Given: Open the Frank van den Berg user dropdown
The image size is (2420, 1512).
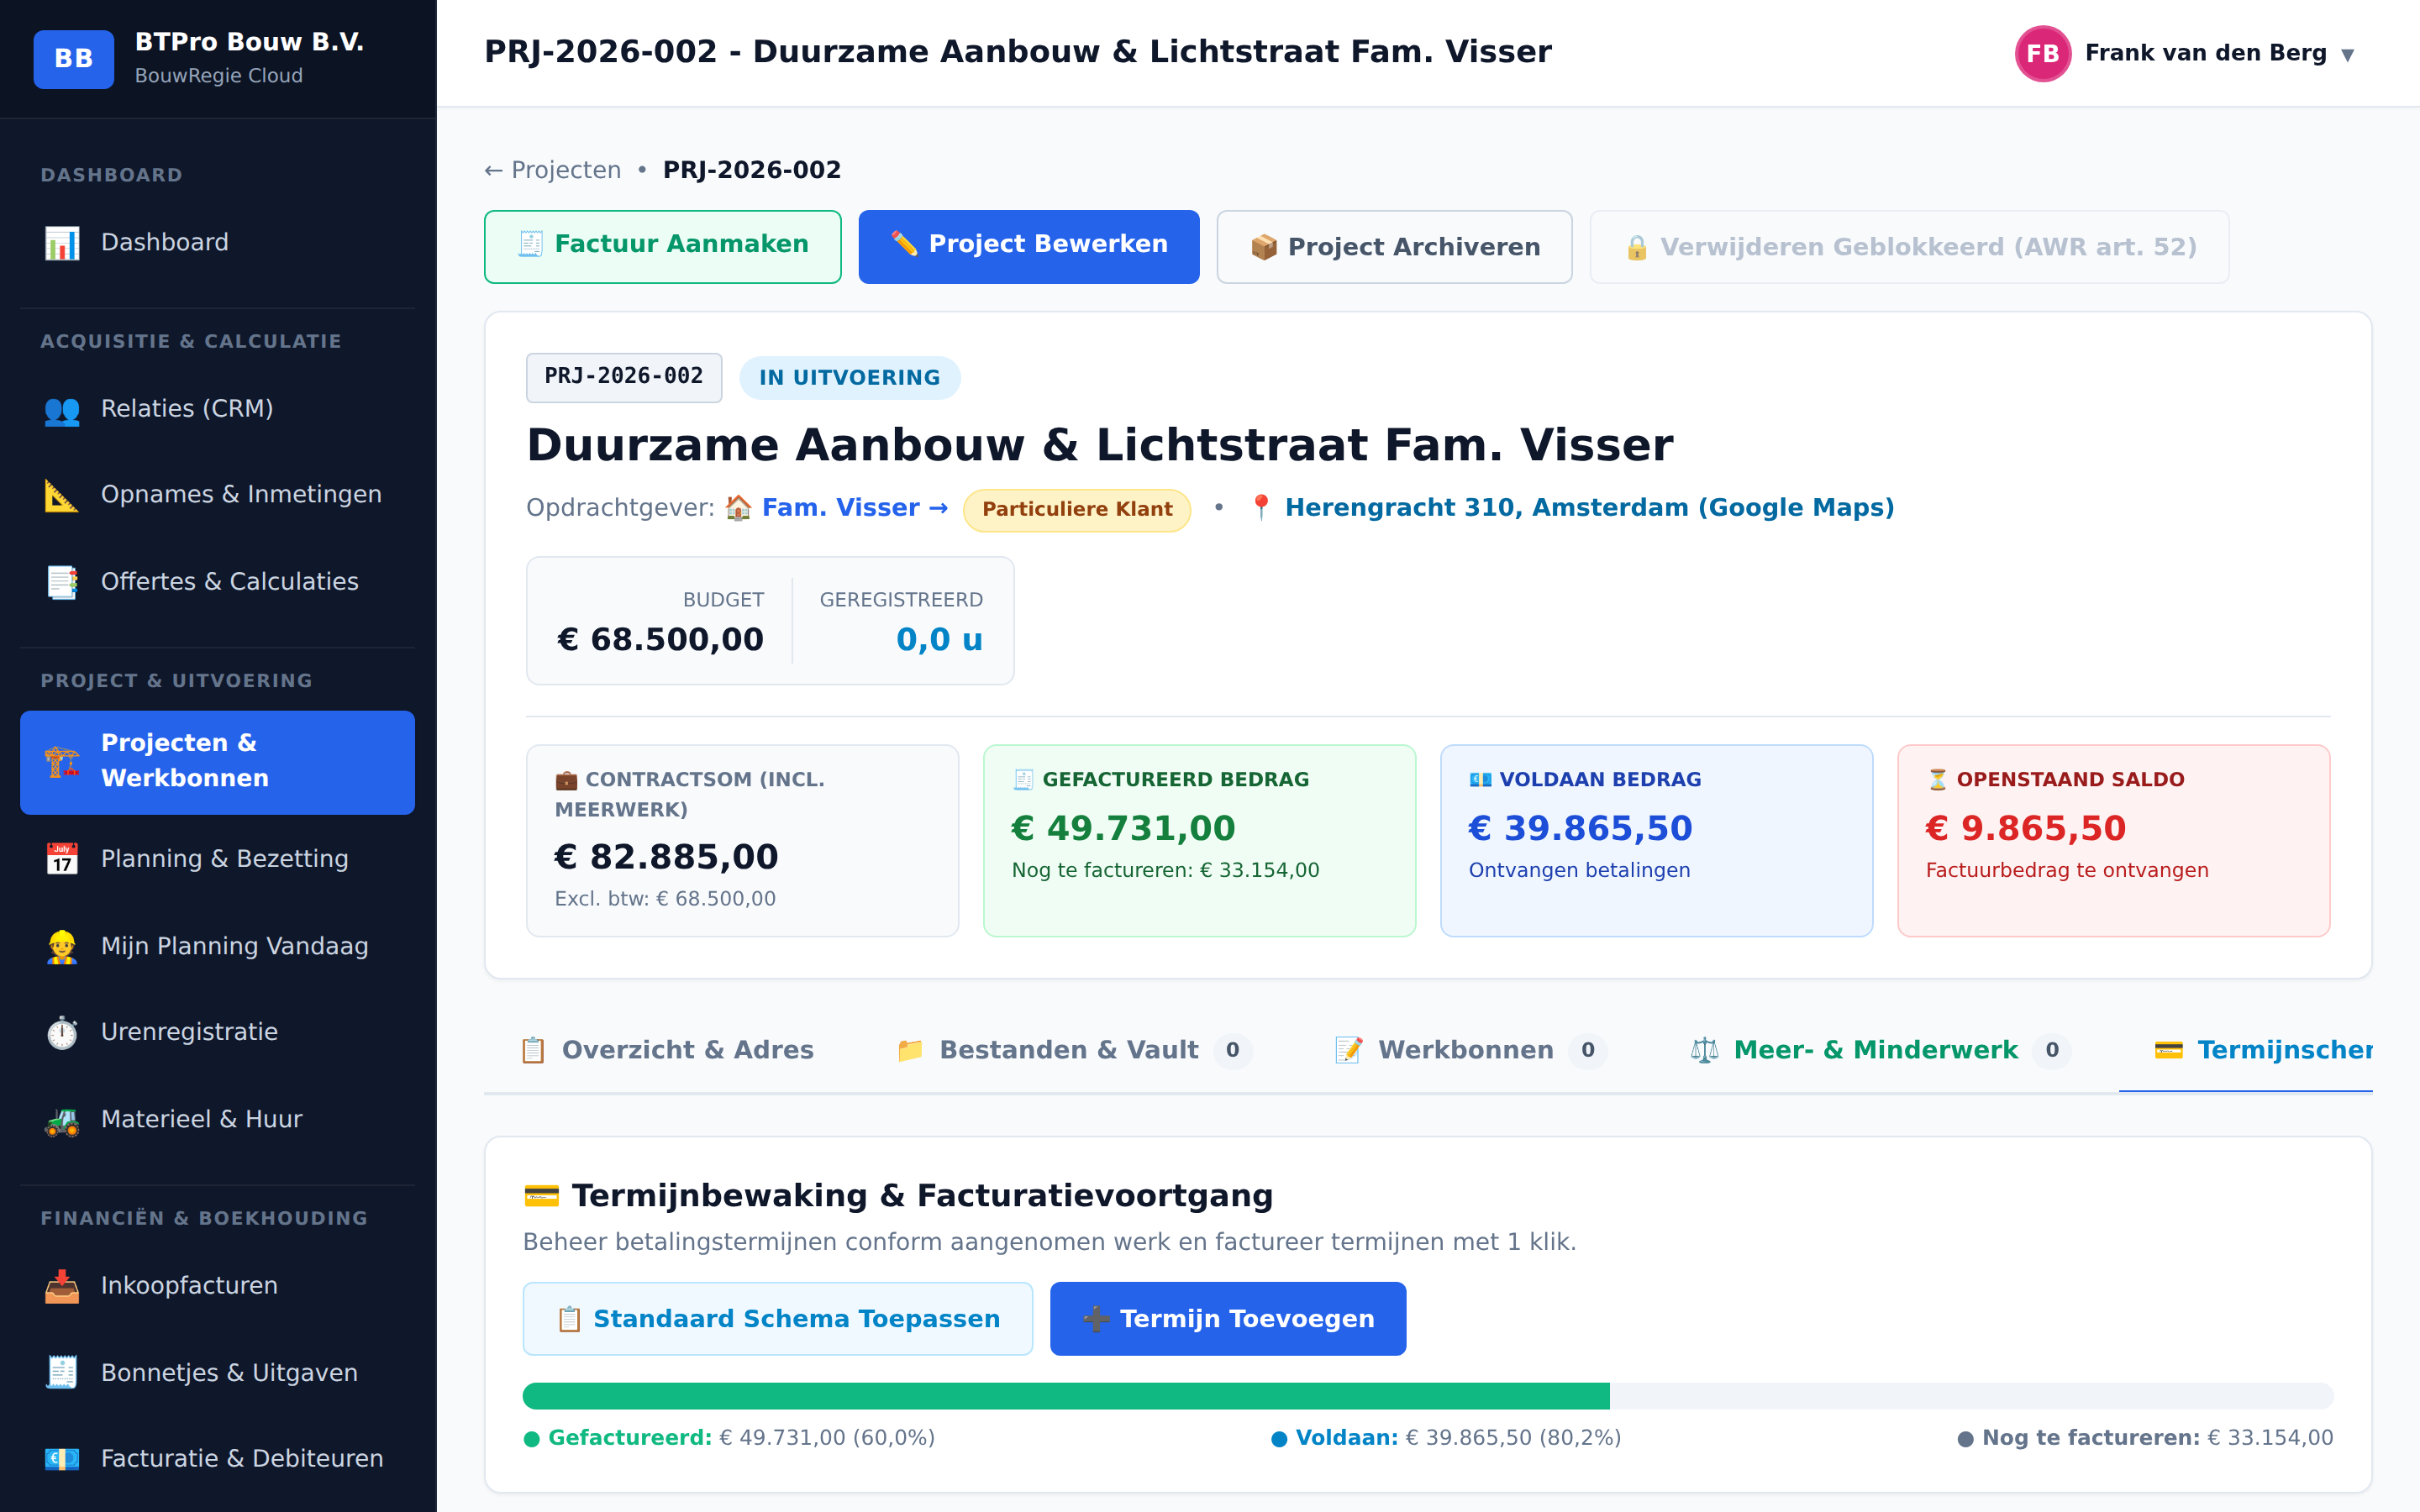Looking at the screenshot, I should pyautogui.click(x=2185, y=53).
